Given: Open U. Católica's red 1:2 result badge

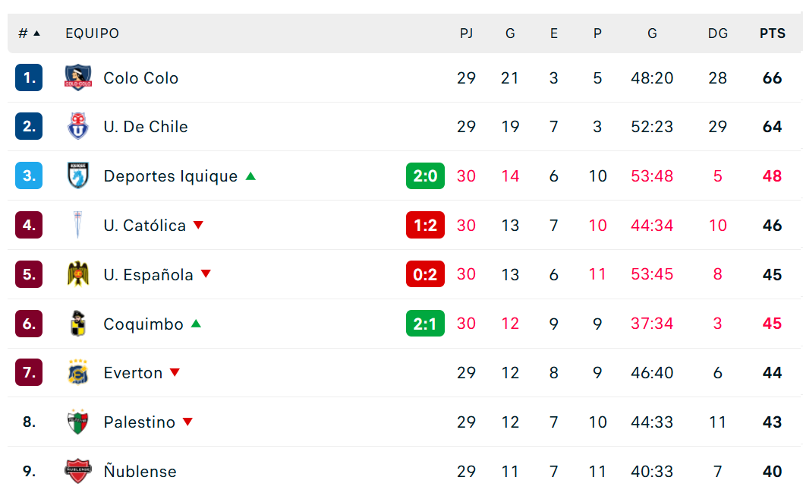Looking at the screenshot, I should point(425,225).
